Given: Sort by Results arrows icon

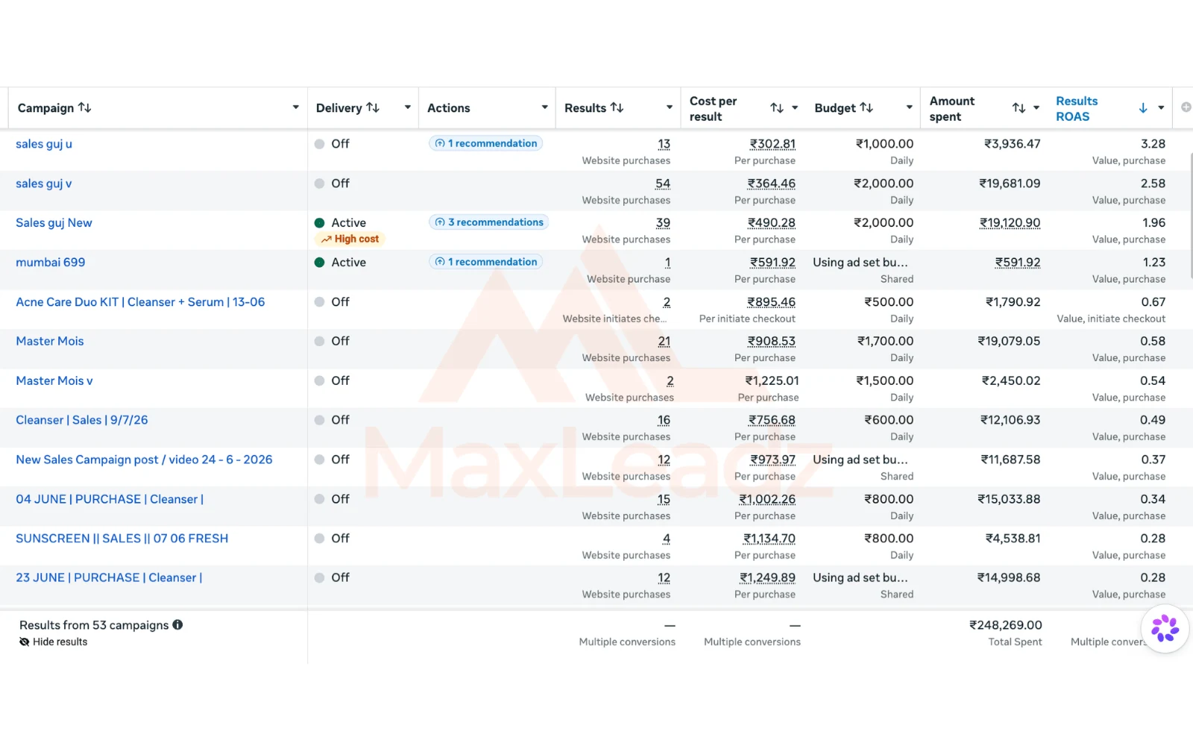Looking at the screenshot, I should click(x=617, y=108).
